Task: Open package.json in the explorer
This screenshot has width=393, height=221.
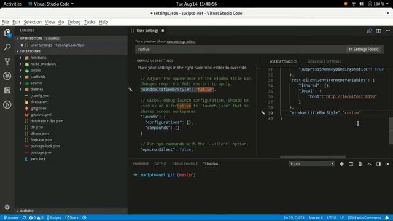Action: click(41, 153)
